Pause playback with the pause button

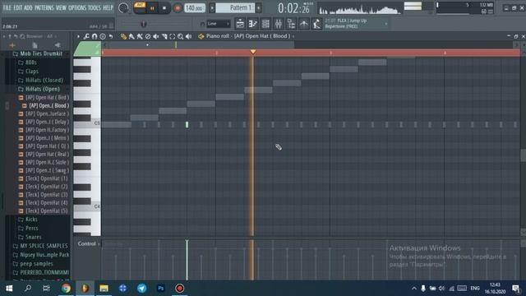[152, 8]
